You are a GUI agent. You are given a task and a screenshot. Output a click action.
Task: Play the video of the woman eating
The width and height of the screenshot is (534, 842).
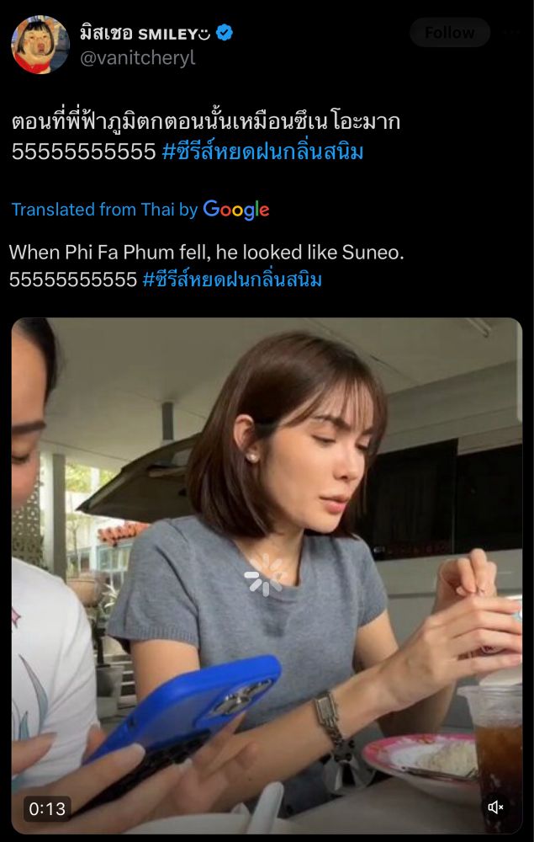[x=267, y=576]
